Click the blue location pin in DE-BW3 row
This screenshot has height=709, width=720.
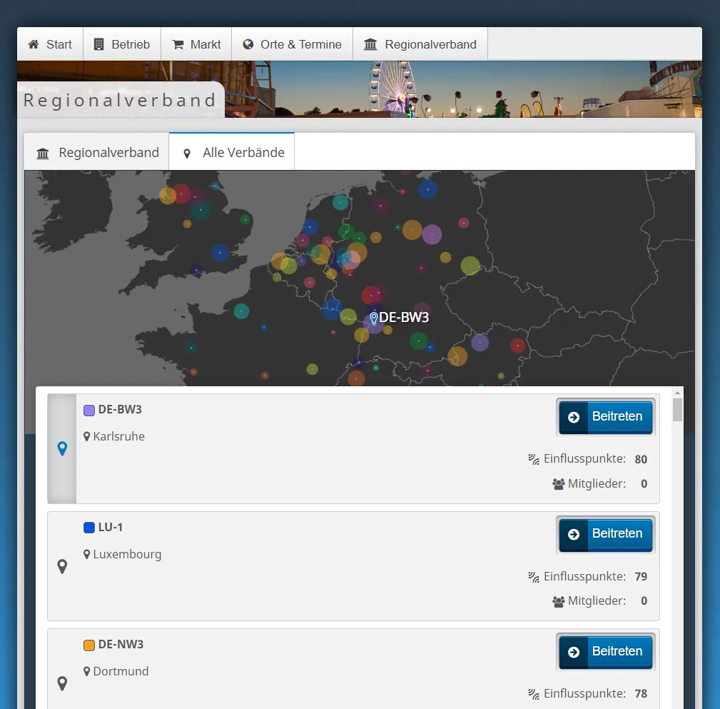(62, 448)
